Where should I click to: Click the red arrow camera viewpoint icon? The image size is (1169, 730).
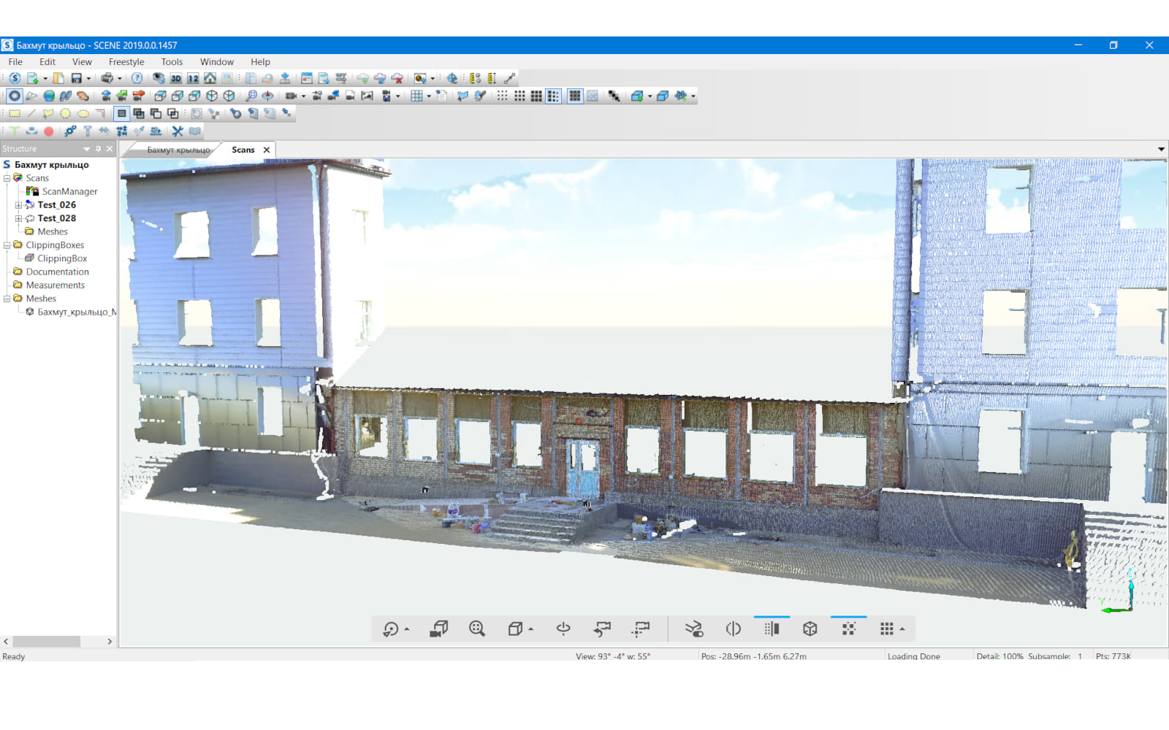(x=138, y=96)
